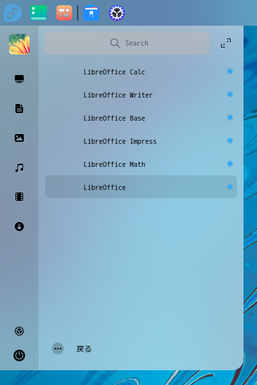257x385 pixels.
Task: Click the user avatar flower picture
Action: tap(19, 44)
